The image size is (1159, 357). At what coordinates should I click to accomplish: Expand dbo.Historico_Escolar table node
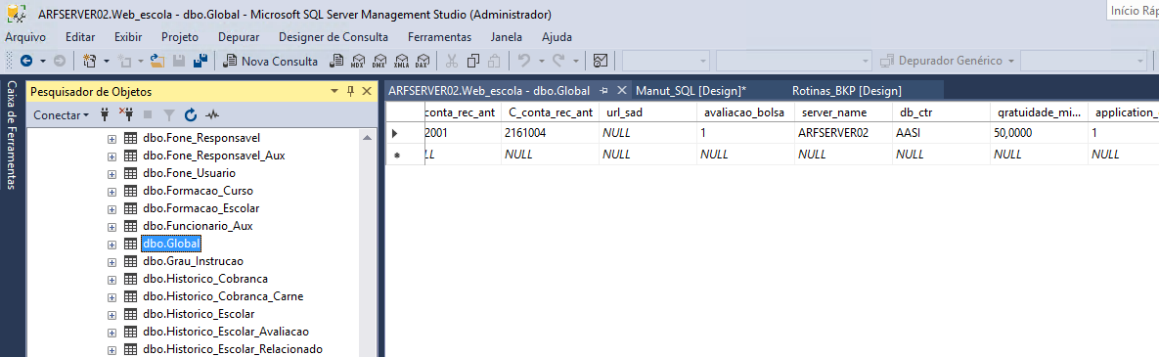coord(111,314)
